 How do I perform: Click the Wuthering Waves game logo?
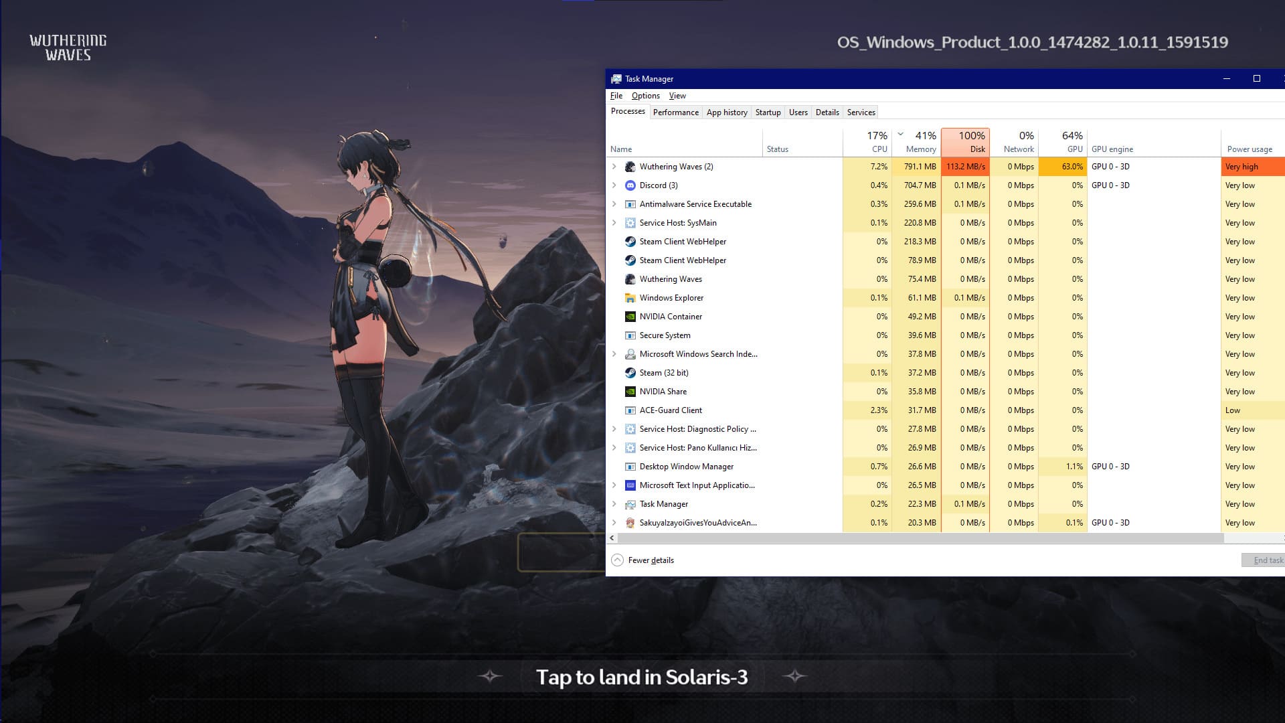click(68, 48)
